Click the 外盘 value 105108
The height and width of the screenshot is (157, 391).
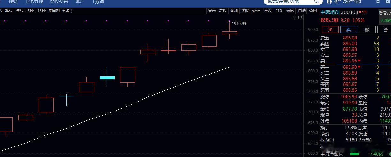coord(349,121)
